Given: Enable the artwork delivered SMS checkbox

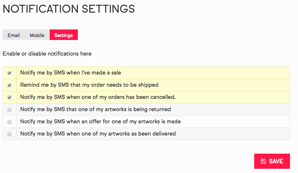Looking at the screenshot, I should (x=9, y=134).
